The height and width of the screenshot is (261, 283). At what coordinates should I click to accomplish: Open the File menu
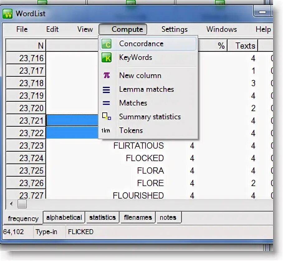[x=22, y=29]
